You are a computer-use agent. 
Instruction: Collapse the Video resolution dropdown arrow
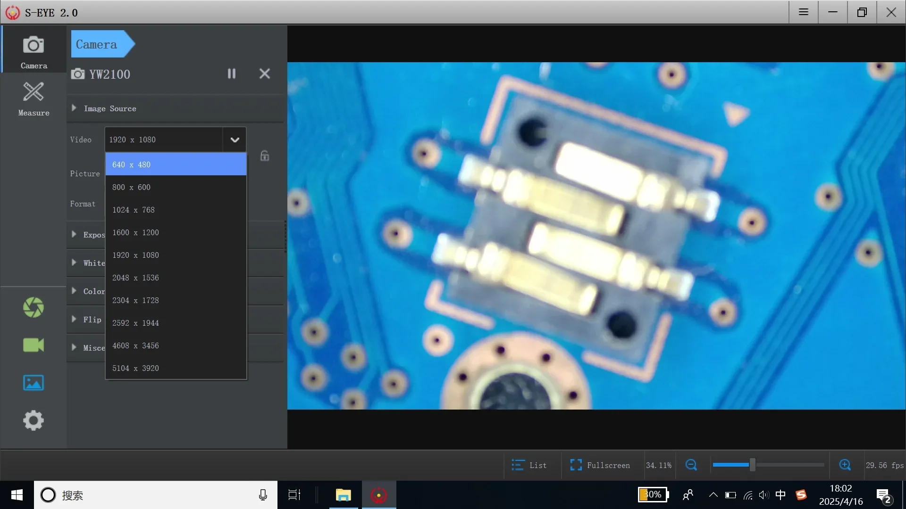[235, 140]
